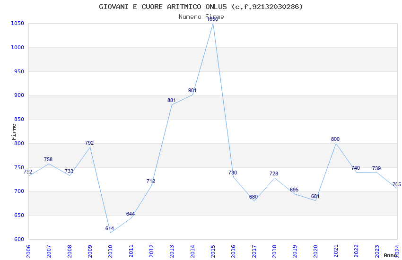Click x-axis year label 2018
The height and width of the screenshot is (260, 402).
click(x=274, y=251)
